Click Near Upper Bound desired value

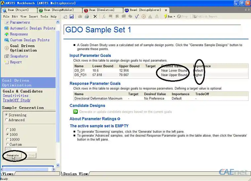pos(174,75)
